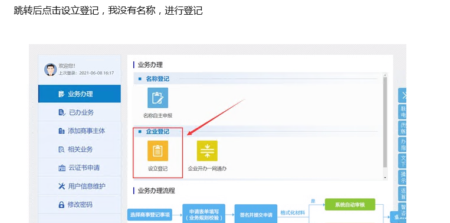Choose 修改密码 in the sidebar
The image size is (450, 223).
tap(80, 205)
